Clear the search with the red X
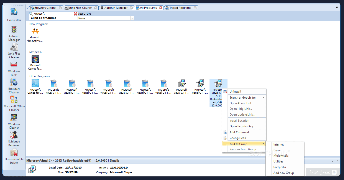Image resolution: width=344 pixels, height=180 pixels. tap(75, 13)
